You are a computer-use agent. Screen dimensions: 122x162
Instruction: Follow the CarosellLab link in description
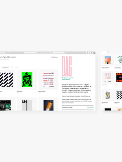pyautogui.click(x=87, y=87)
